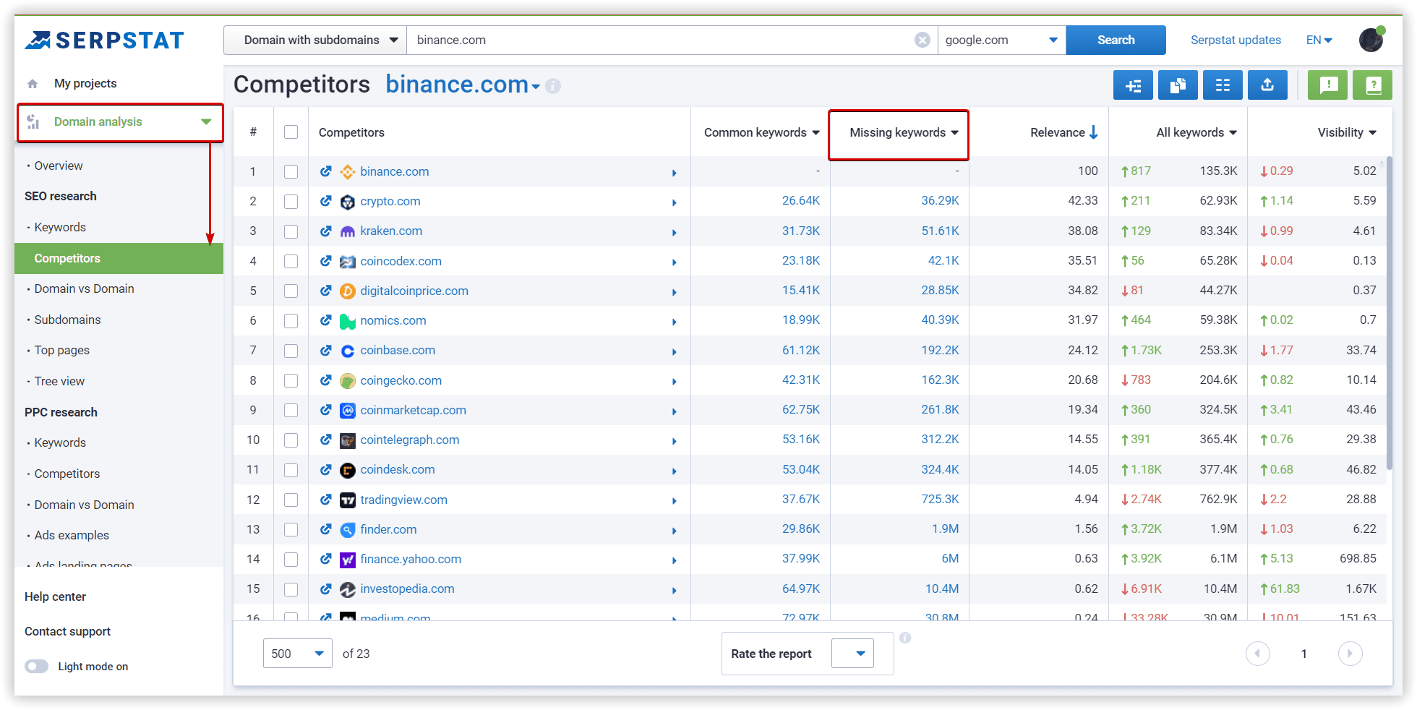Open external link icon for crypto.com
Image resolution: width=1417 pixels, height=710 pixels.
coord(326,201)
